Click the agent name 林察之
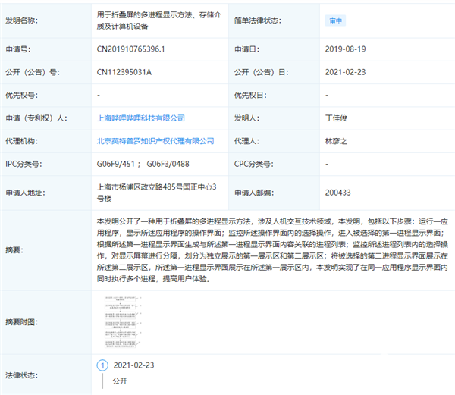The width and height of the screenshot is (455, 395). (337, 141)
